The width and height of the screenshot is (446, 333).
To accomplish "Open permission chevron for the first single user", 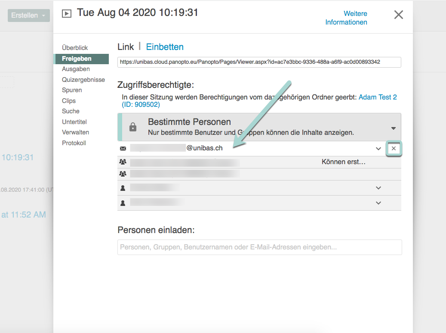I will click(x=378, y=188).
